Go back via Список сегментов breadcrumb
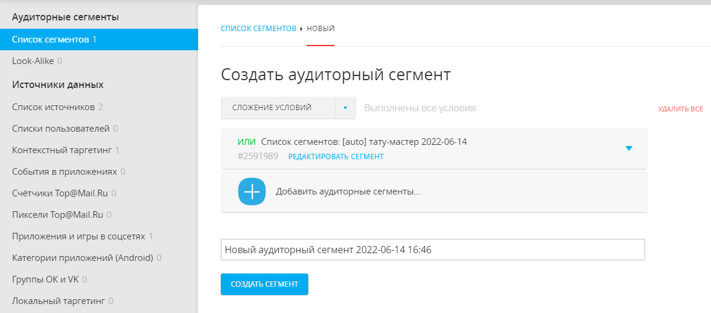711x313 pixels. [x=258, y=29]
